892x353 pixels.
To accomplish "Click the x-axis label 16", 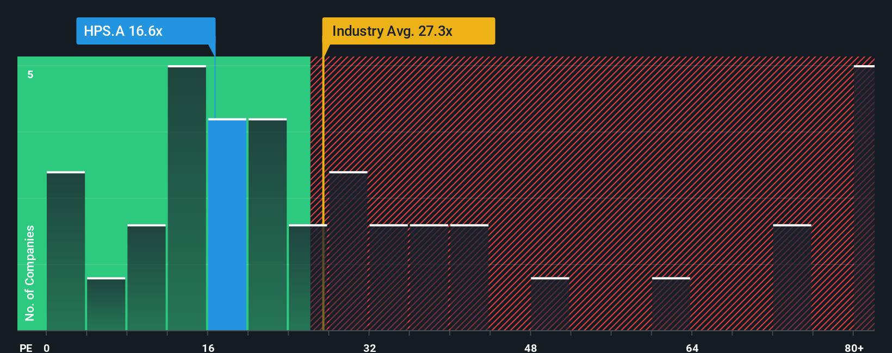I will click(x=208, y=348).
